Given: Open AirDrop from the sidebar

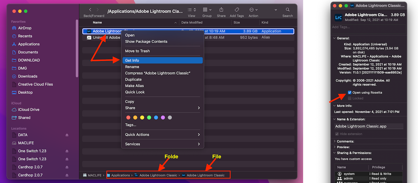Looking at the screenshot, I should (25, 28).
